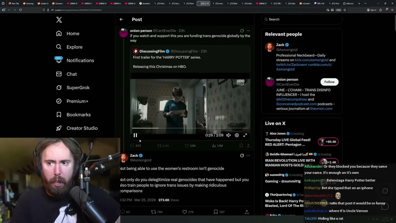Viewport: 396px width, 223px height.
Task: Open Alex Jones Thursday LIVE Global Feed
Action: click(288, 142)
